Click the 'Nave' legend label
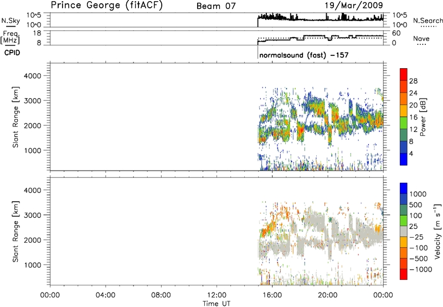The height and width of the screenshot is (307, 443). click(x=421, y=38)
